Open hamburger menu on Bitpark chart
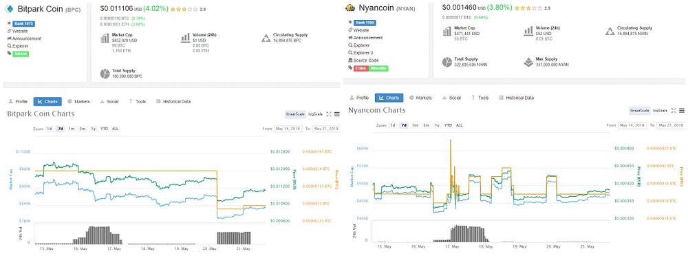This screenshot has width=688, height=256. click(x=337, y=114)
